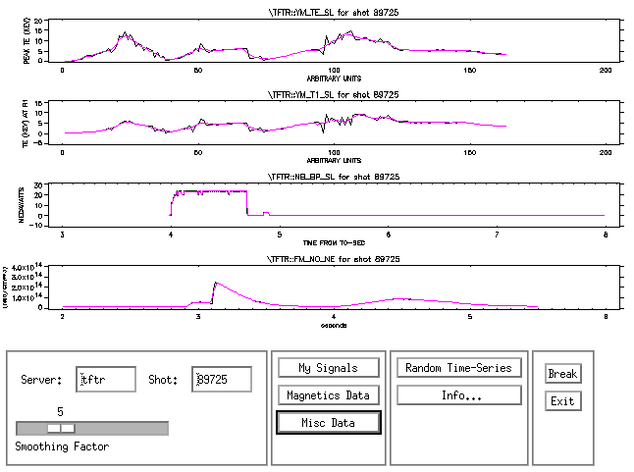Focus the Server text field

tap(106, 379)
